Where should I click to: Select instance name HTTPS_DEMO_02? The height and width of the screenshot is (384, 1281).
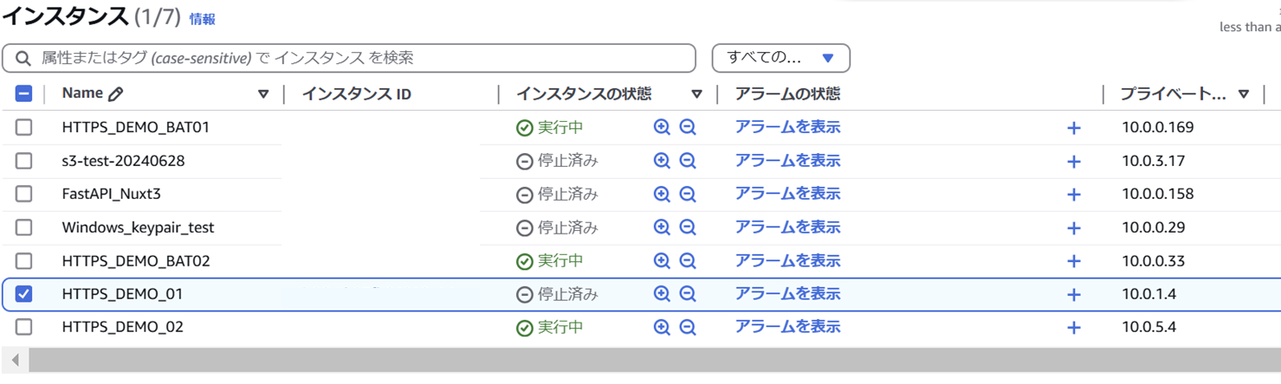click(x=122, y=327)
